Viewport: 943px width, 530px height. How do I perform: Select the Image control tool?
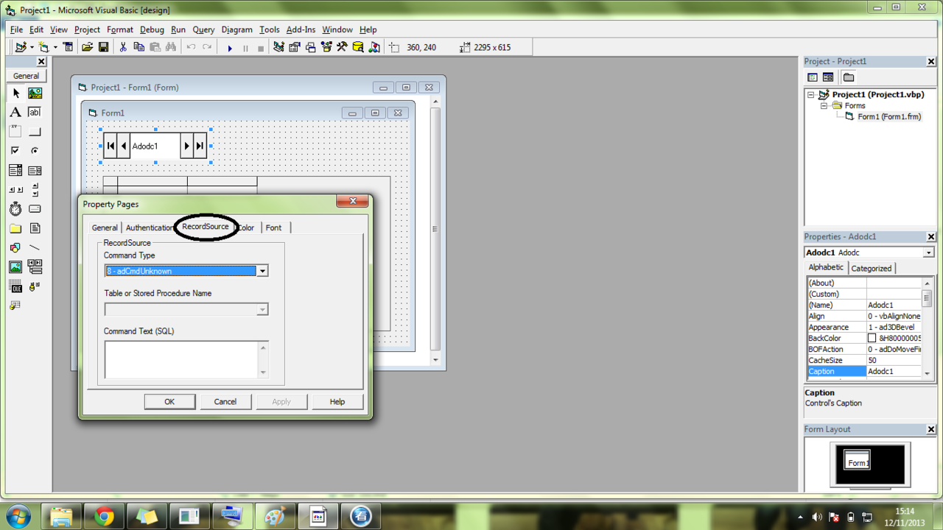click(x=15, y=266)
